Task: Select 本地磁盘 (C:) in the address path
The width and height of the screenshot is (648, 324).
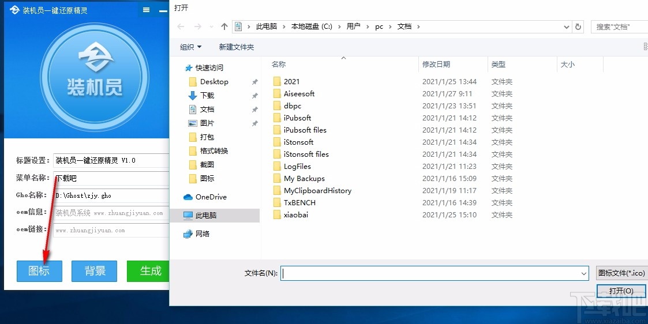Action: (x=312, y=27)
